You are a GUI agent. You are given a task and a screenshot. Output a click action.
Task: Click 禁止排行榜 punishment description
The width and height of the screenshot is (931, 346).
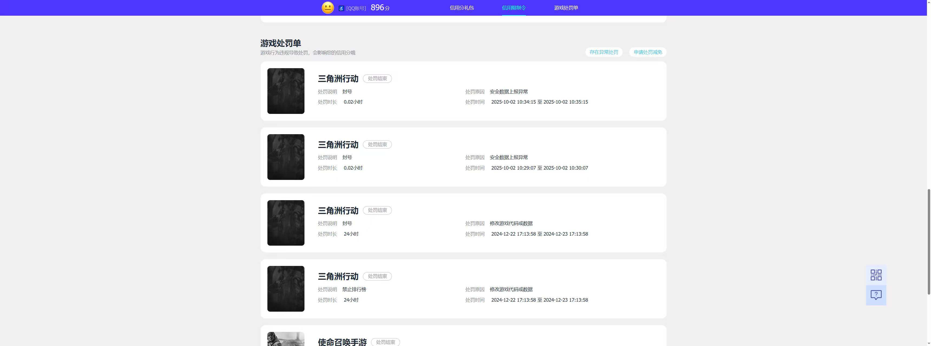[354, 289]
